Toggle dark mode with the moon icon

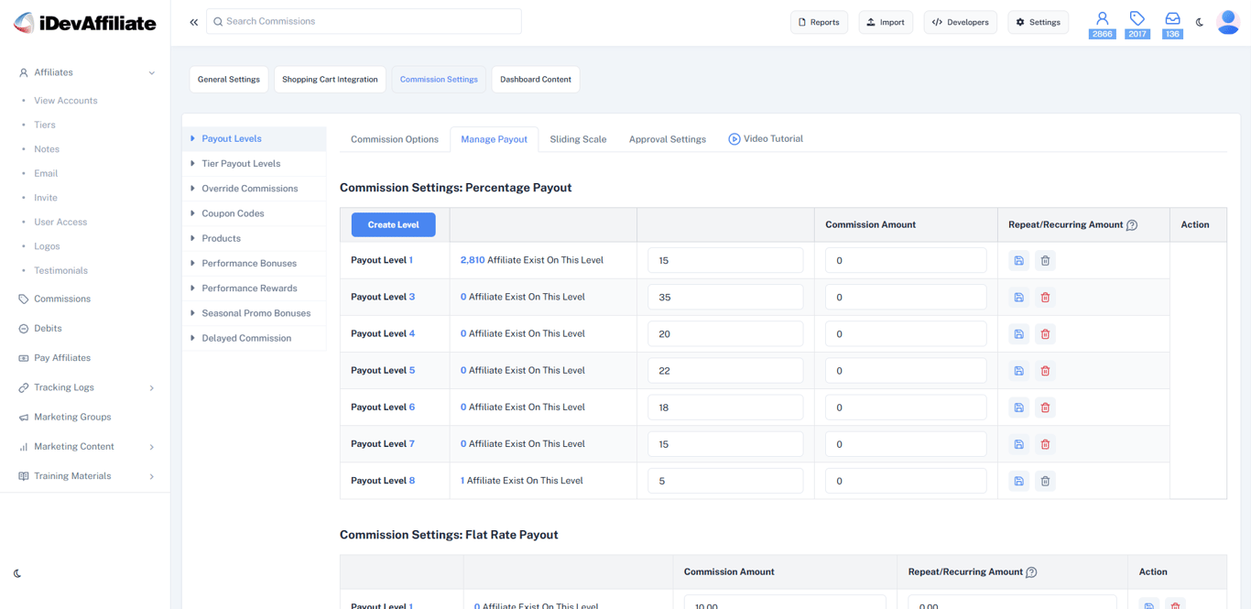pyautogui.click(x=1200, y=22)
